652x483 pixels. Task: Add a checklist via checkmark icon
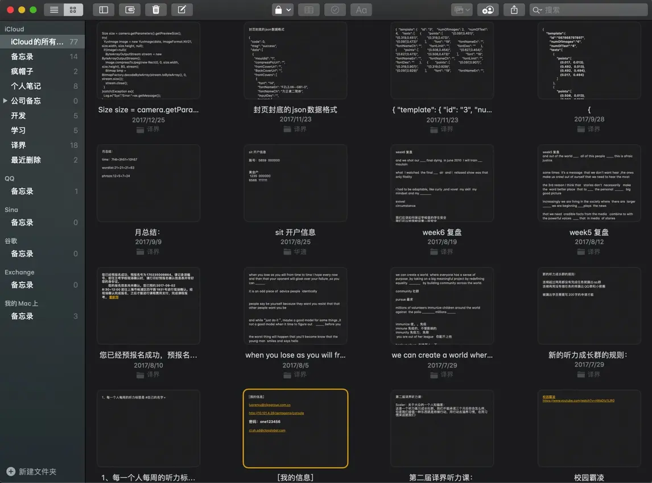point(335,10)
